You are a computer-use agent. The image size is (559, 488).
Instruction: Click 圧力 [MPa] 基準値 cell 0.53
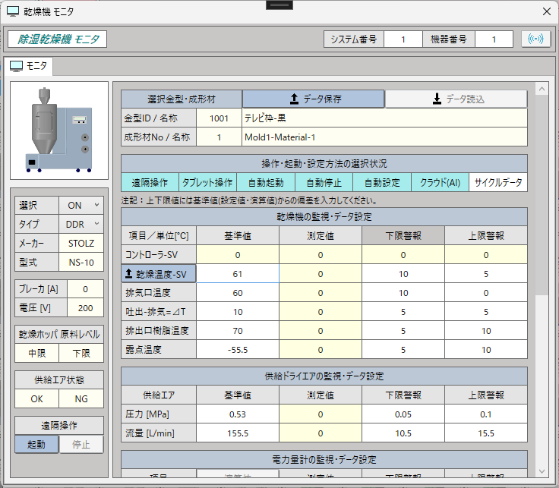(x=238, y=414)
